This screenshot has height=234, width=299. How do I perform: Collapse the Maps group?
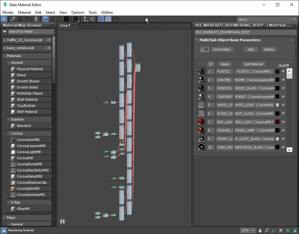pos(5,218)
